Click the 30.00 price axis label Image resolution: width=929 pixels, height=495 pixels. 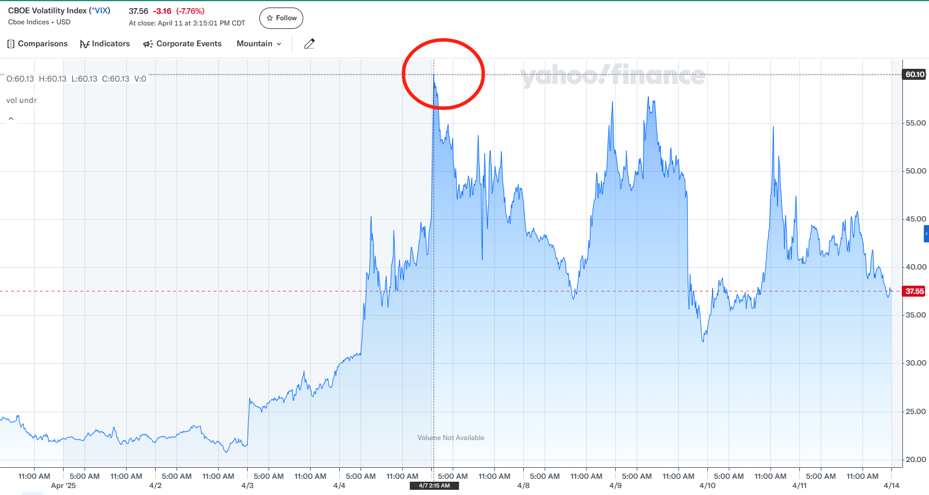click(916, 363)
